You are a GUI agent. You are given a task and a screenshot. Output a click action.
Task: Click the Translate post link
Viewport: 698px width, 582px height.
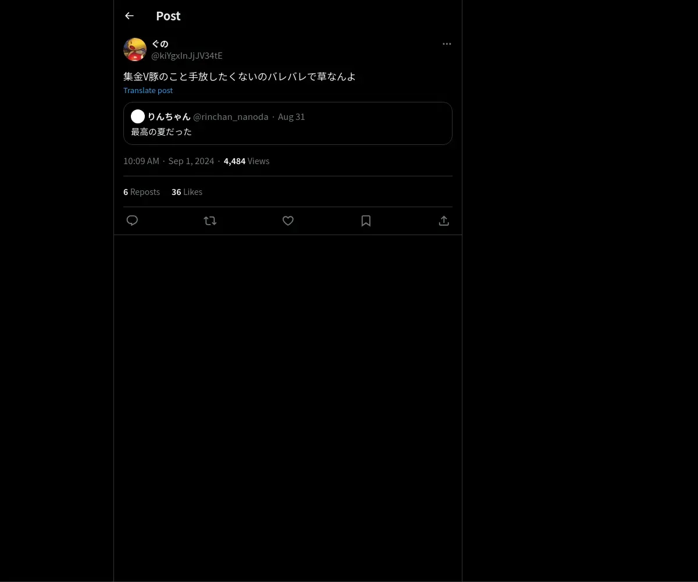coord(148,90)
